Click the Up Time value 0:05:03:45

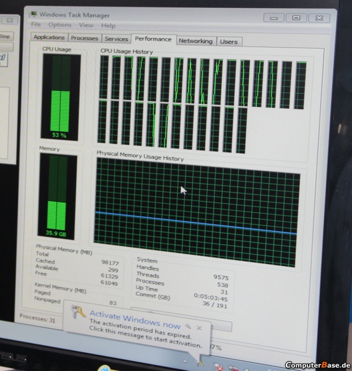(x=211, y=298)
